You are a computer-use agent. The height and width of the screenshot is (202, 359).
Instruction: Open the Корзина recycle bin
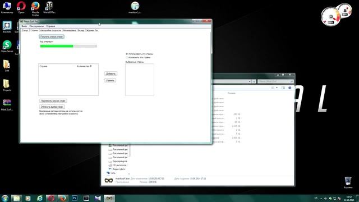(x=348, y=182)
